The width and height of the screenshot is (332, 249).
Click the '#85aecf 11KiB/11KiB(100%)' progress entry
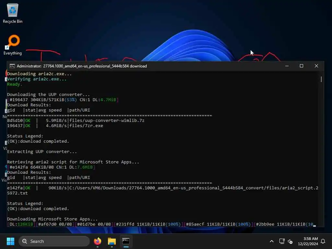coord(218,224)
